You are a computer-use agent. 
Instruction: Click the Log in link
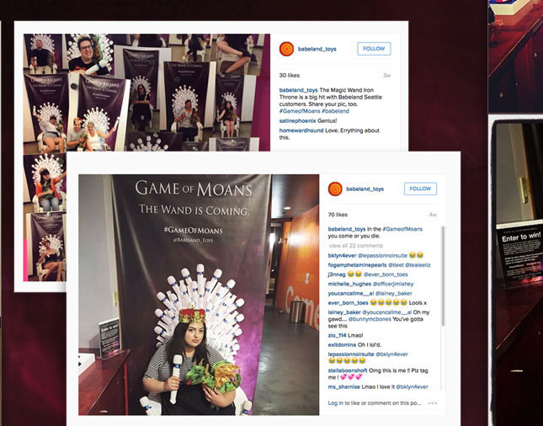pos(336,403)
